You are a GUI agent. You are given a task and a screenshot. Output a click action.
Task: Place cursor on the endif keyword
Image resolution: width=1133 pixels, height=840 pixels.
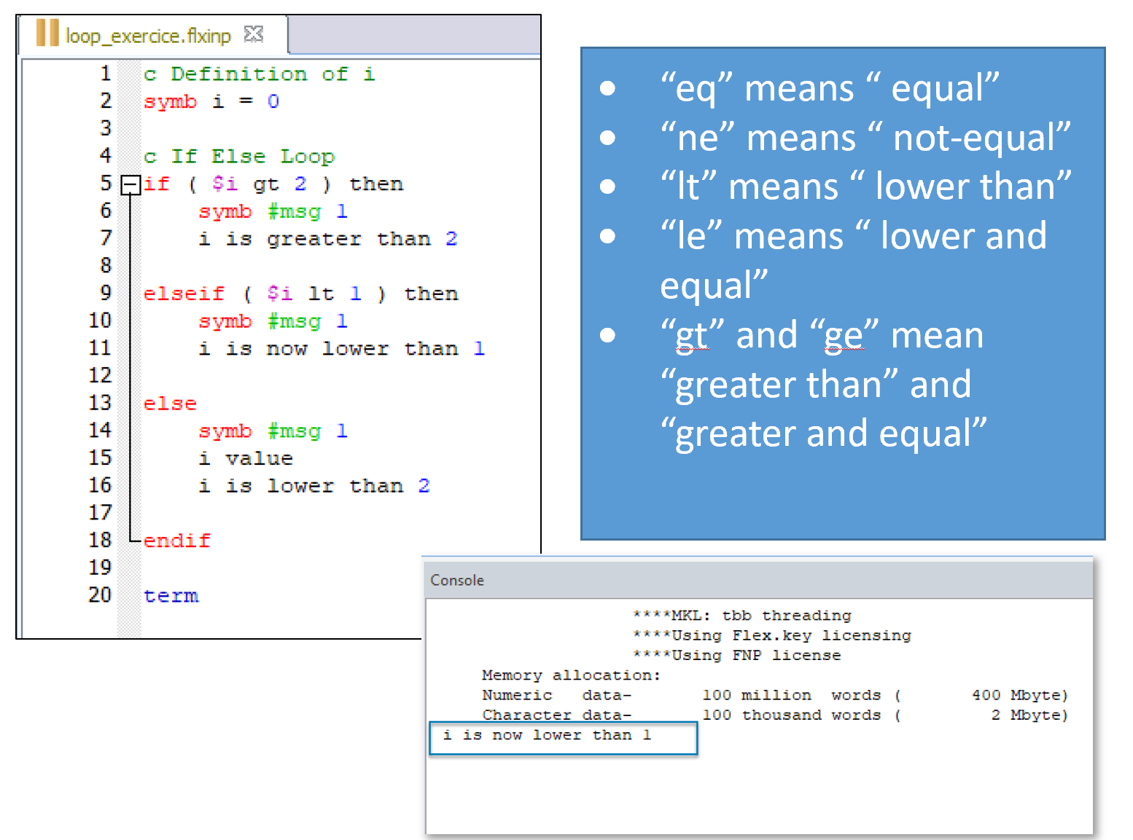[x=176, y=541]
